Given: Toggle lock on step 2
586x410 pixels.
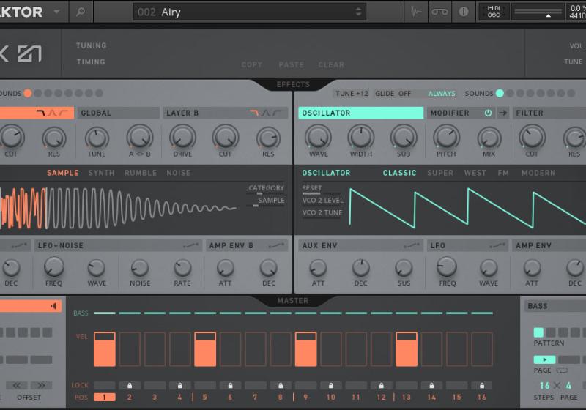Looking at the screenshot, I should tap(130, 385).
